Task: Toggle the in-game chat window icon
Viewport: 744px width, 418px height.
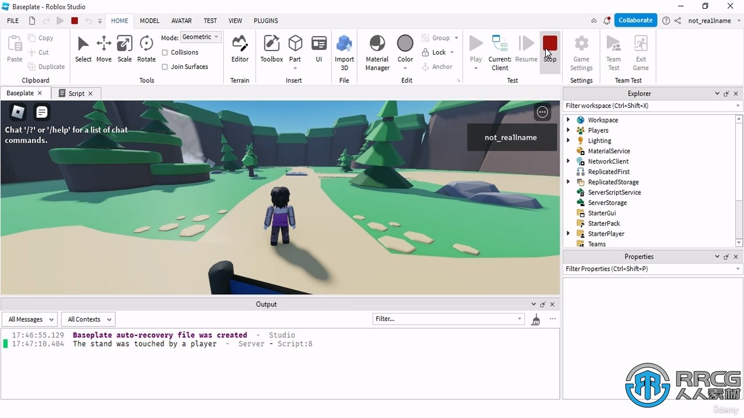Action: coord(41,111)
